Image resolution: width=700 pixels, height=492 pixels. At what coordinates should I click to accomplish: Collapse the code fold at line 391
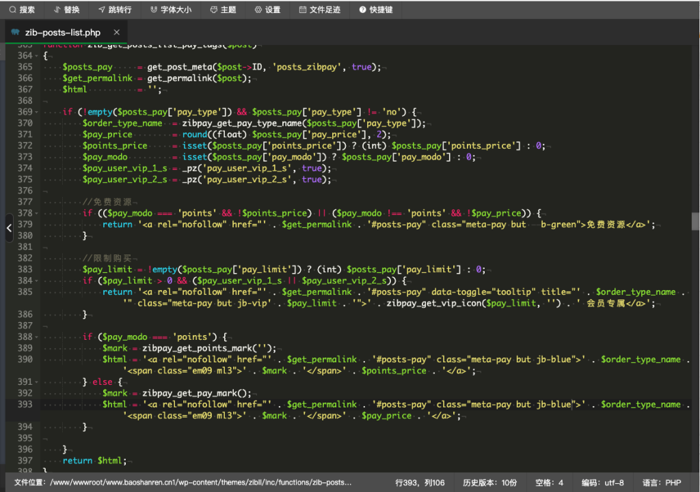37,382
